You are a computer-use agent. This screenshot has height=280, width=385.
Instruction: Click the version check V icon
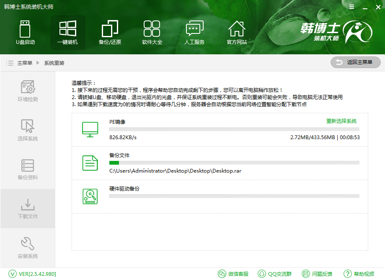click(13, 274)
